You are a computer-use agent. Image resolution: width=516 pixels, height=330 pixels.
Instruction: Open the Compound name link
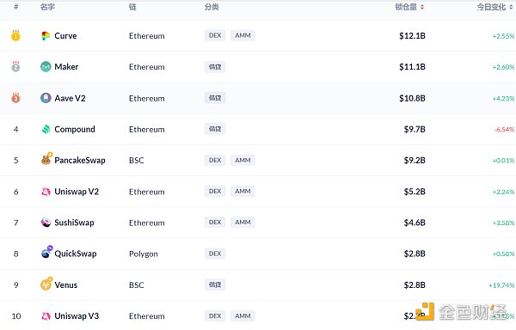point(75,130)
